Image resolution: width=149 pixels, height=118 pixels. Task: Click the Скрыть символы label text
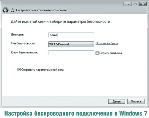click(111, 53)
